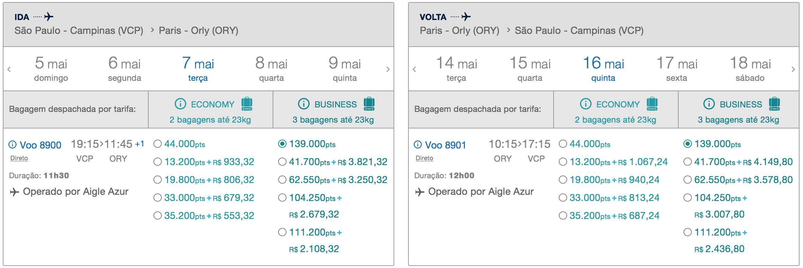
Task: Choose 14 mai terça return date
Action: 456,69
